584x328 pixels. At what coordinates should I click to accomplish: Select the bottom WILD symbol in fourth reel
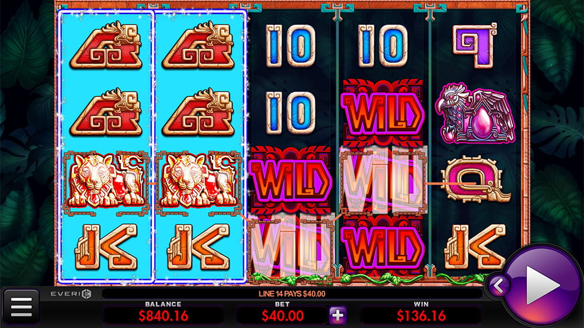click(x=383, y=247)
